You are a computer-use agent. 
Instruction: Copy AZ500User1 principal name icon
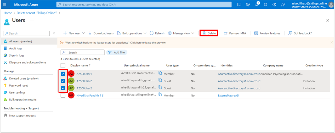pos(160,73)
